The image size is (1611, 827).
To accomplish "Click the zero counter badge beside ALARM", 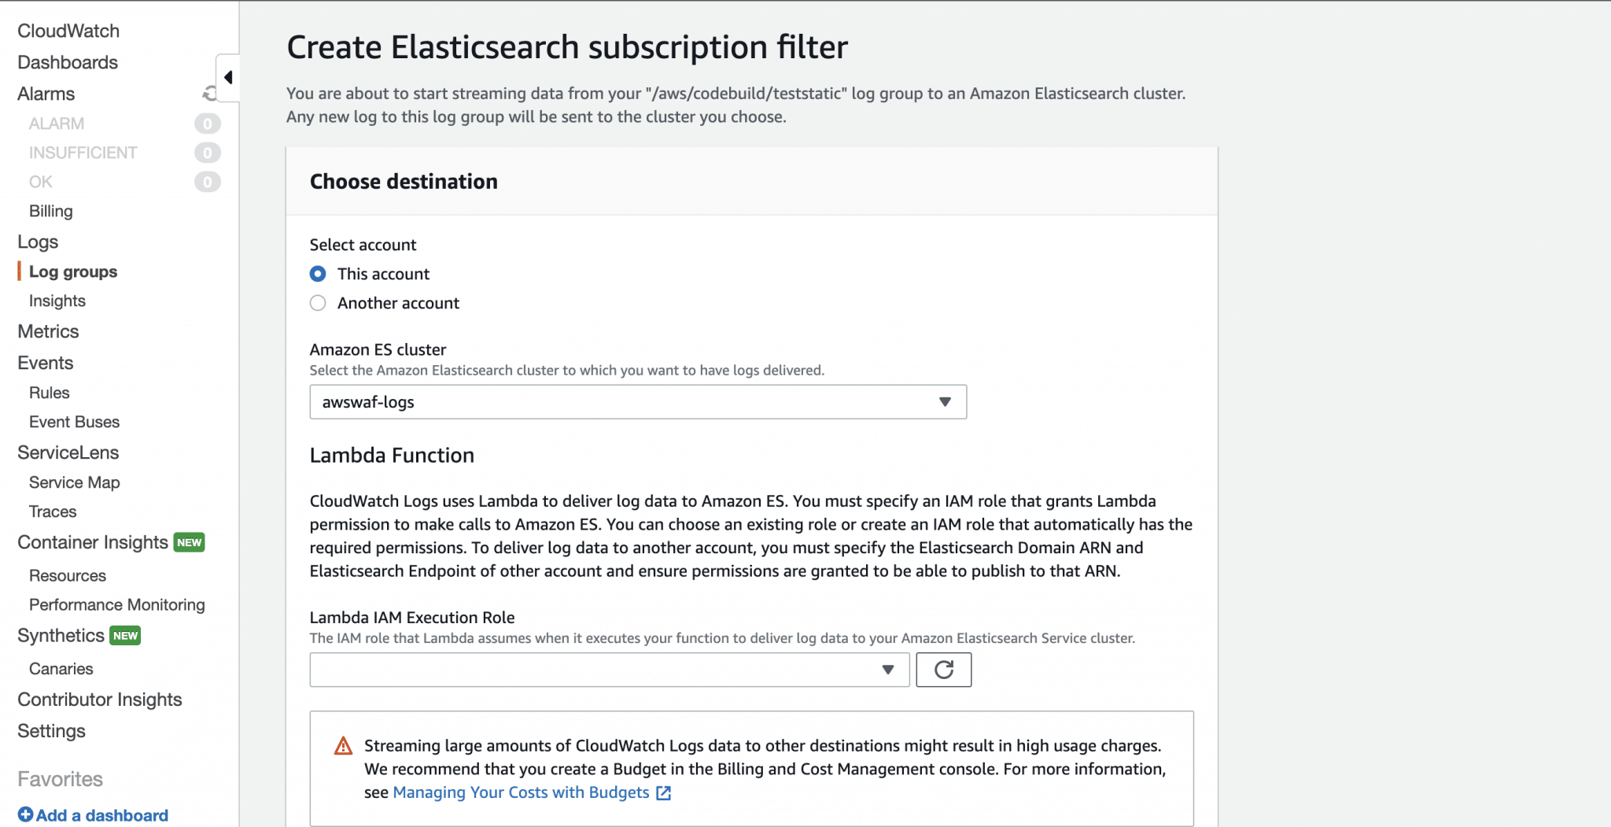I will coord(208,123).
